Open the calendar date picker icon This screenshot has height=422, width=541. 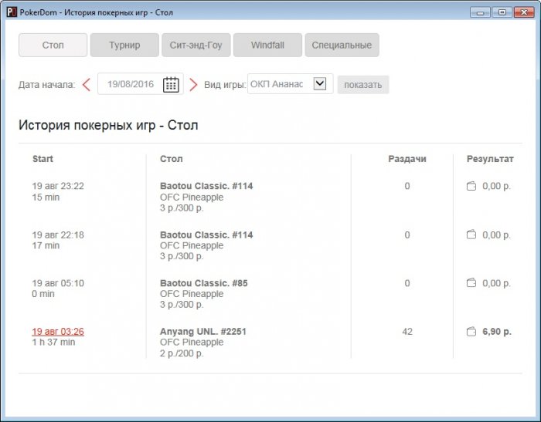pyautogui.click(x=171, y=85)
